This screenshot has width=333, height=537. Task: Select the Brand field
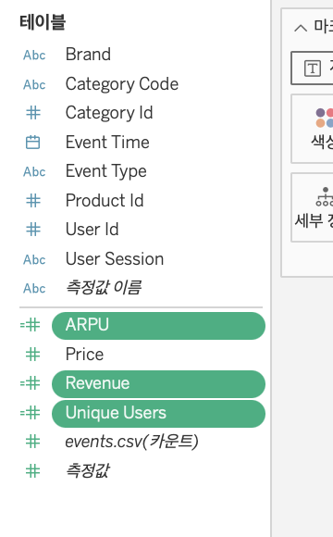[88, 54]
